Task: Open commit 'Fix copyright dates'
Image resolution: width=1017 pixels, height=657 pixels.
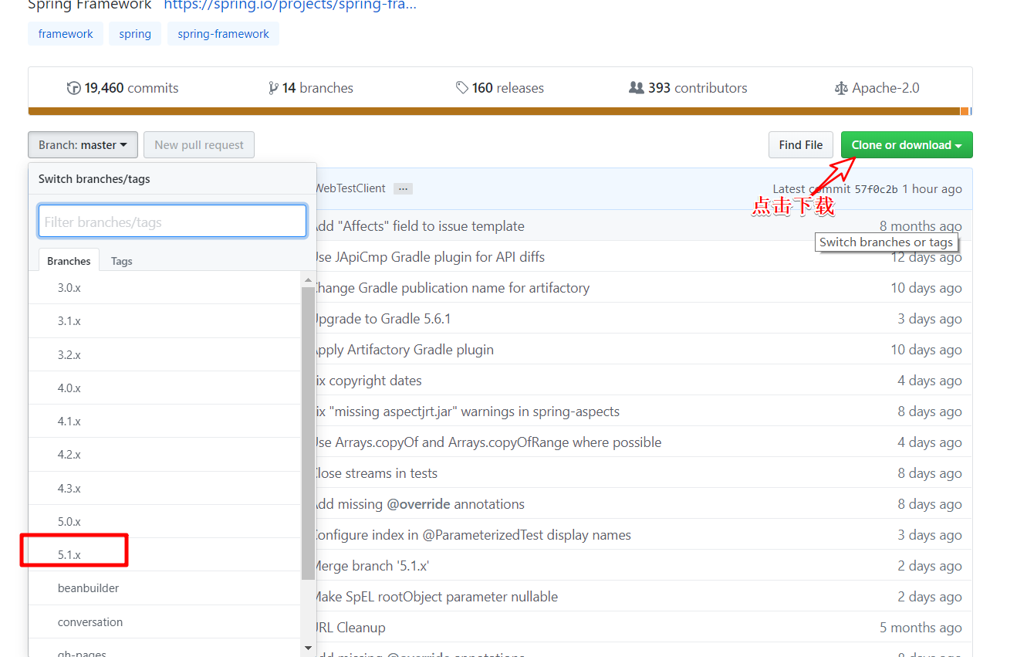Action: (368, 381)
